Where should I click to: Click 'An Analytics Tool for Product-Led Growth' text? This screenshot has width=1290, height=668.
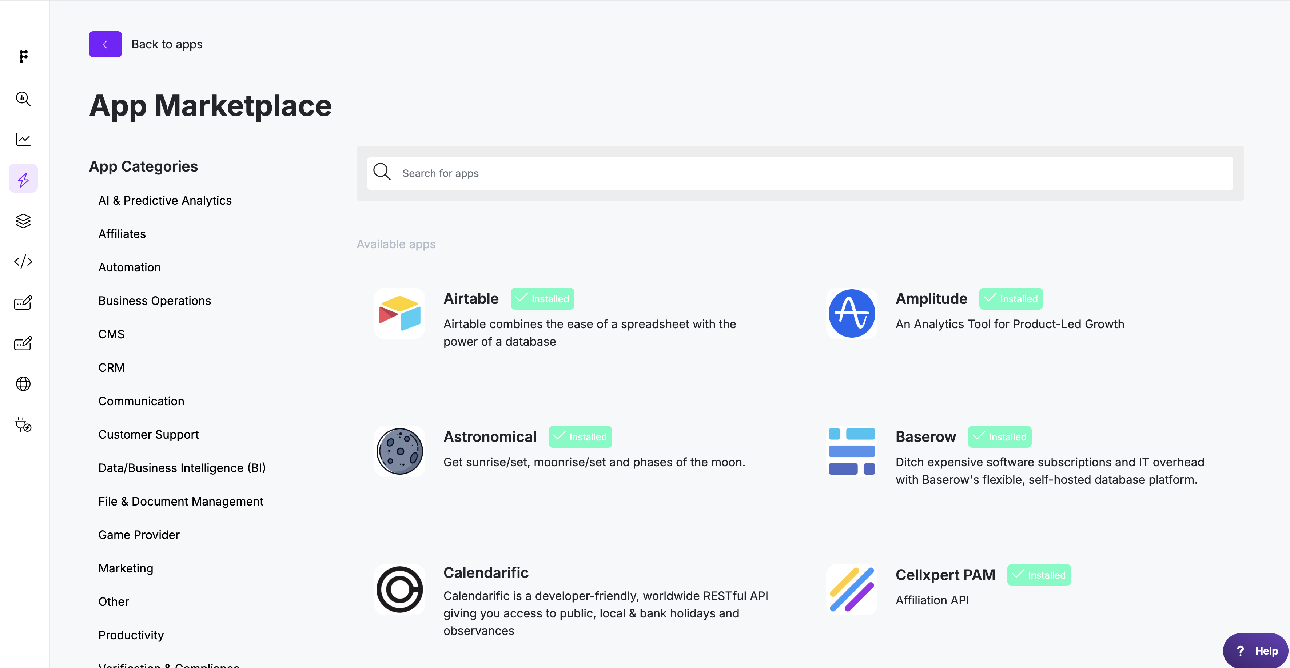click(x=1010, y=324)
